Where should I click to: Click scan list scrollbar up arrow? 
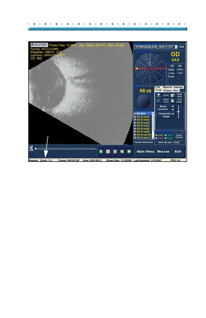pos(153,114)
